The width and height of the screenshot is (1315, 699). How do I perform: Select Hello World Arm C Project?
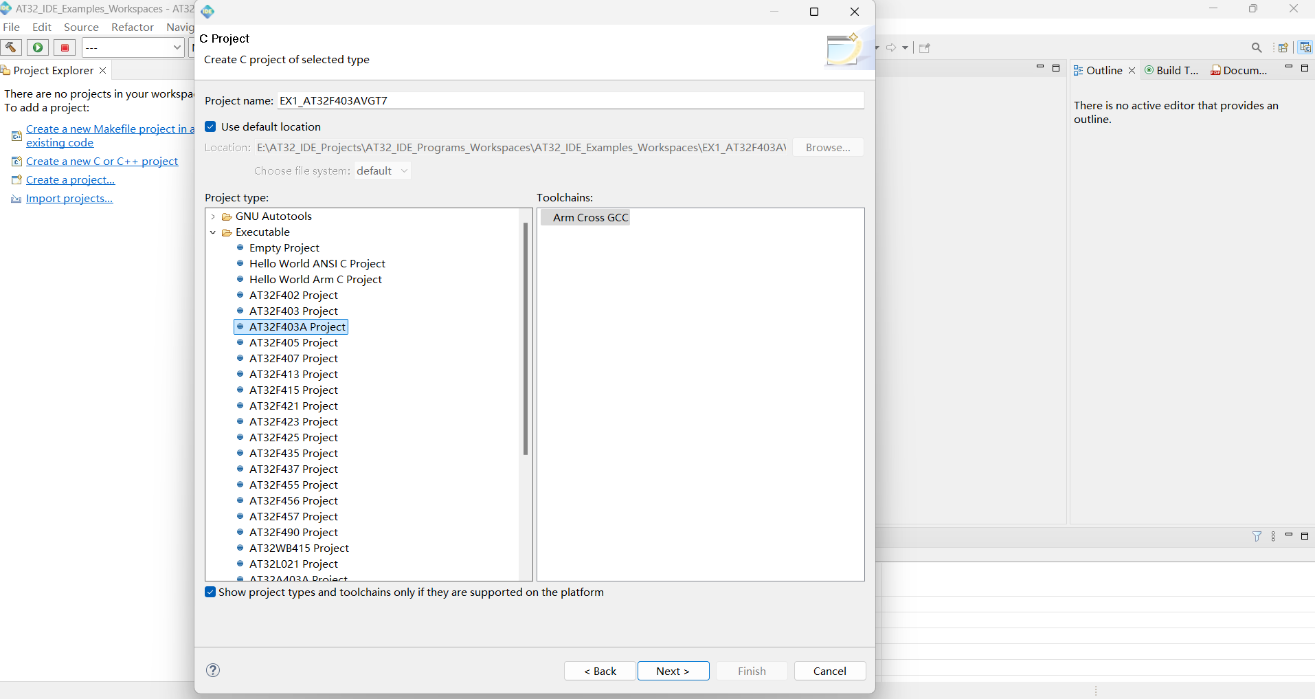315,279
